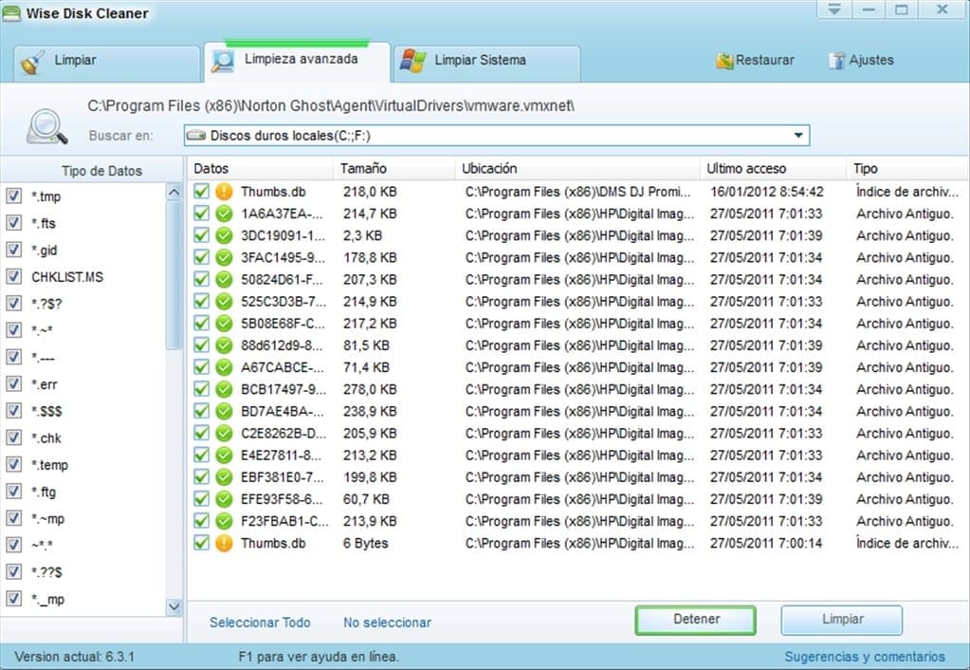Click the green status icon of BD7AE4BA row
Viewport: 970px width, 670px height.
coord(224,411)
